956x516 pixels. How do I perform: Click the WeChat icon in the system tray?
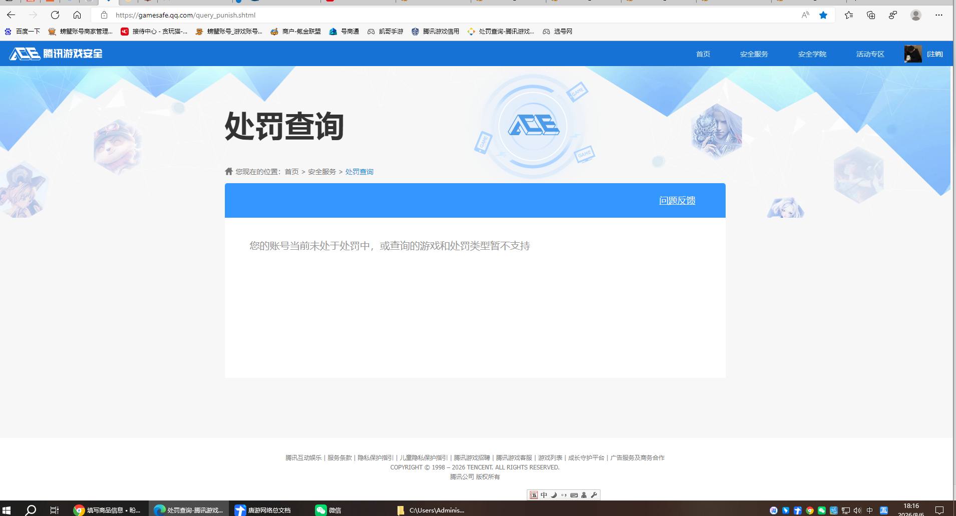coord(822,510)
